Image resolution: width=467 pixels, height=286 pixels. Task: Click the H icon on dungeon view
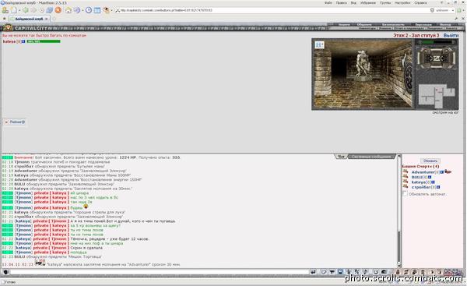(x=319, y=44)
